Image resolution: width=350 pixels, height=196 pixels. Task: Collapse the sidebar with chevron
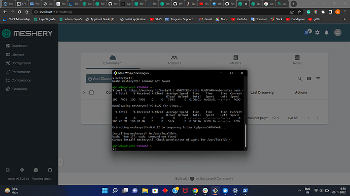coord(61,162)
